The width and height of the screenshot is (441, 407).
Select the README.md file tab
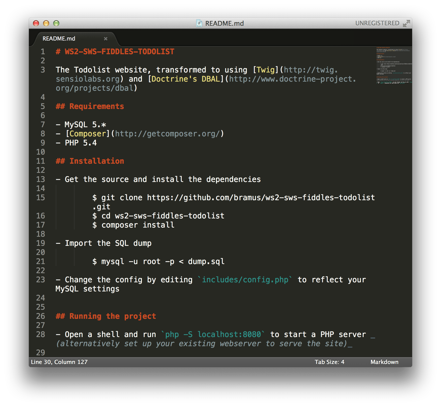point(59,39)
